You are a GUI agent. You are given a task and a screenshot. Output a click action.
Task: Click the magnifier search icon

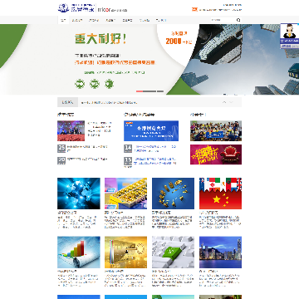(x=238, y=20)
